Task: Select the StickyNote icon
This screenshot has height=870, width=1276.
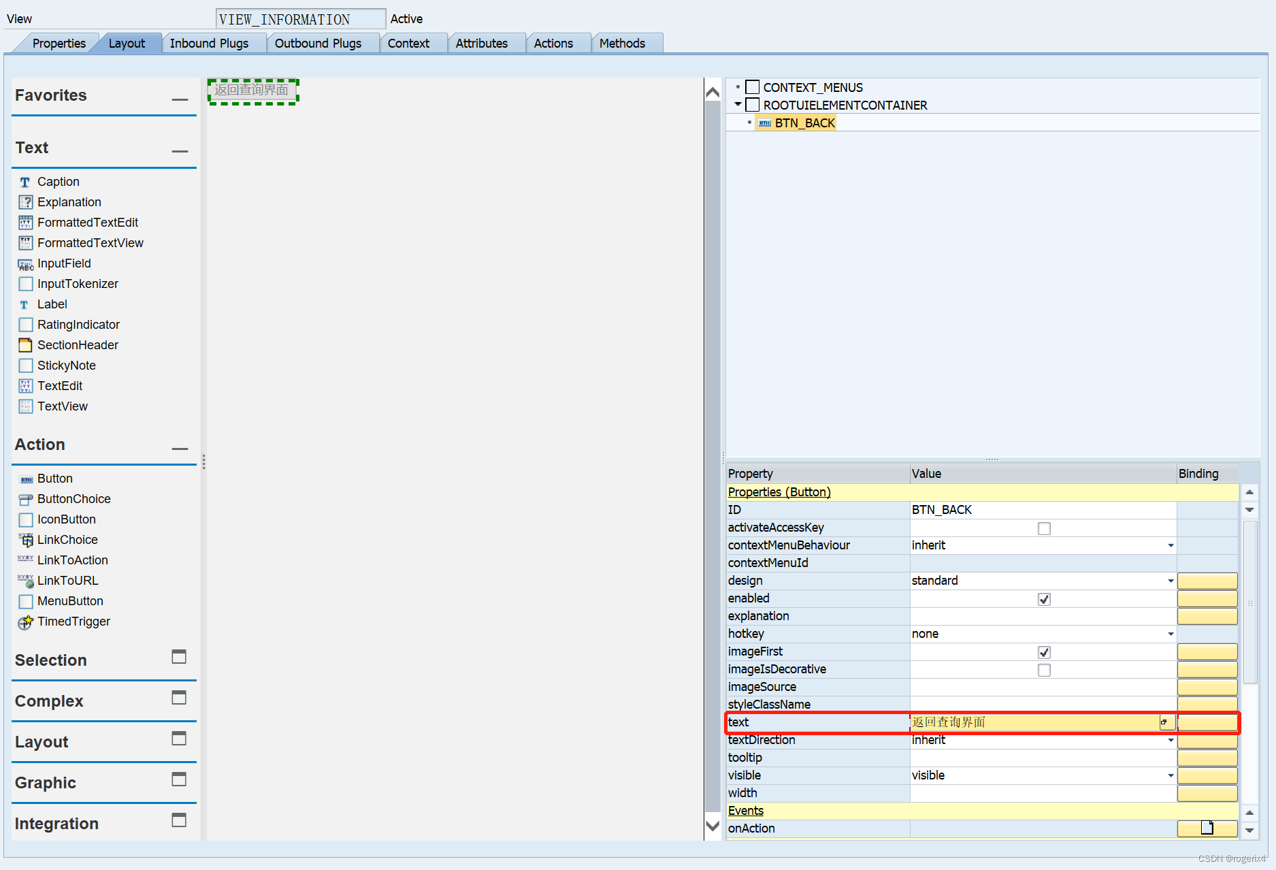Action: point(25,366)
